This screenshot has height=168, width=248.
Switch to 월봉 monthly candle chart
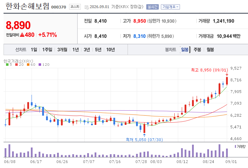(210, 50)
